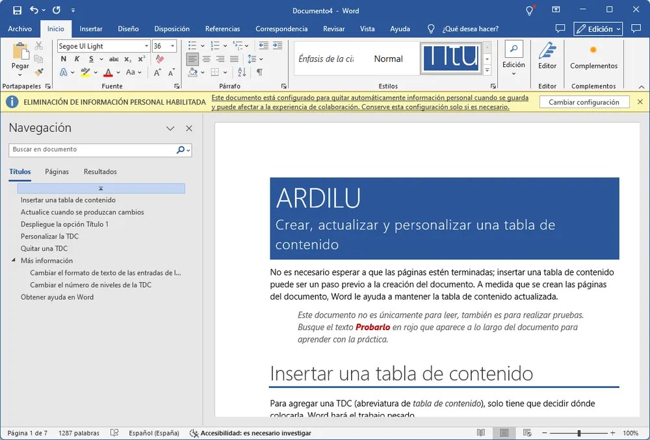Click the Buscar en documento search field
This screenshot has height=440, width=650.
tap(92, 149)
